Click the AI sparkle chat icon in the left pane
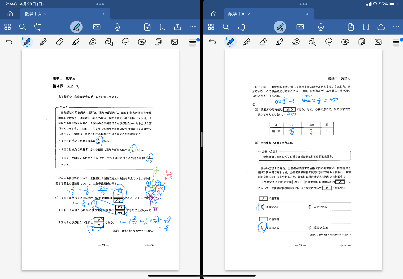Screen dimensions: 403x279 (x=38, y=27)
